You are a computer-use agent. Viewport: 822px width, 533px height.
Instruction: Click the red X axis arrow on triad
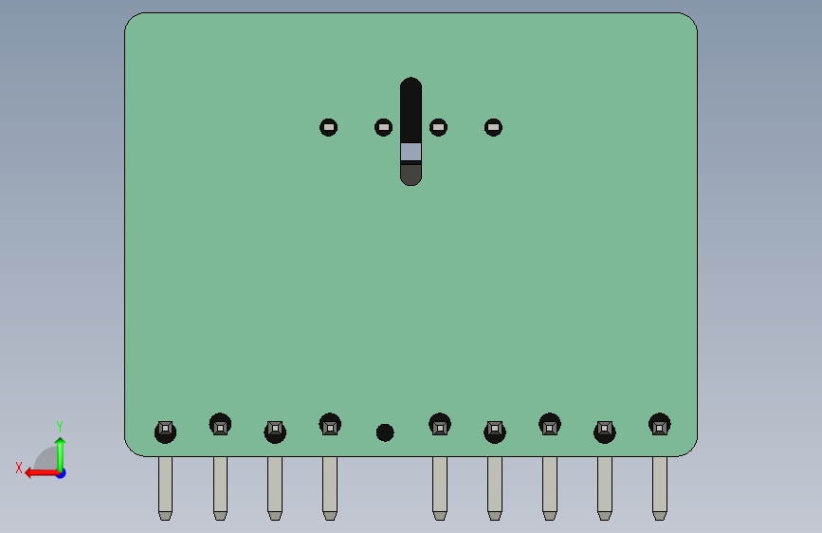[x=41, y=473]
